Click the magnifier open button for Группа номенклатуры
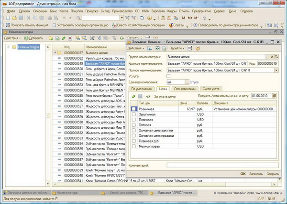287x204 pixels. 276,57
